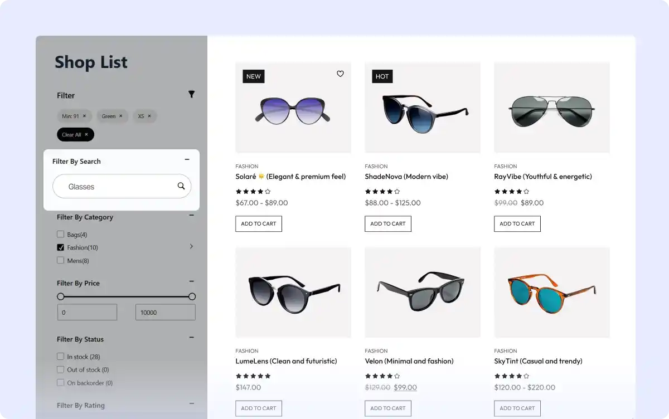Add Solaré to wishlist with heart icon
Viewport: 669px width, 419px height.
[x=340, y=74]
